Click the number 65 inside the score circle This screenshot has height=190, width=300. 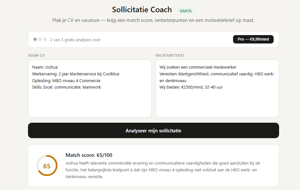(x=47, y=166)
